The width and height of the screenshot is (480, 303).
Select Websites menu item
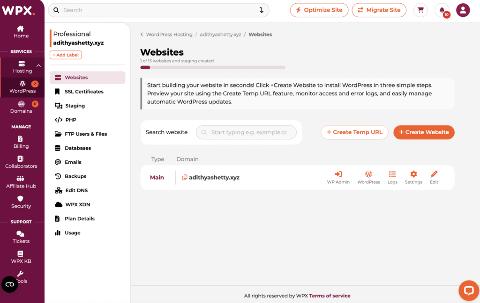coord(88,78)
